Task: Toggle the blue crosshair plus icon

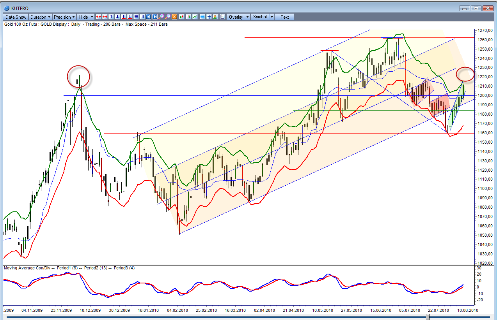Action: tap(209, 17)
